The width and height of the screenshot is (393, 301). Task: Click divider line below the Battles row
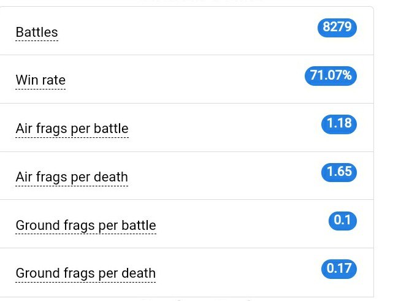pyautogui.click(x=187, y=55)
